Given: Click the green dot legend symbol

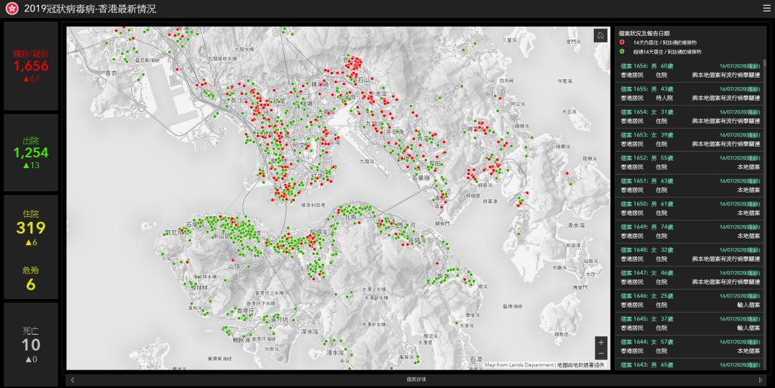Looking at the screenshot, I should click(x=622, y=52).
